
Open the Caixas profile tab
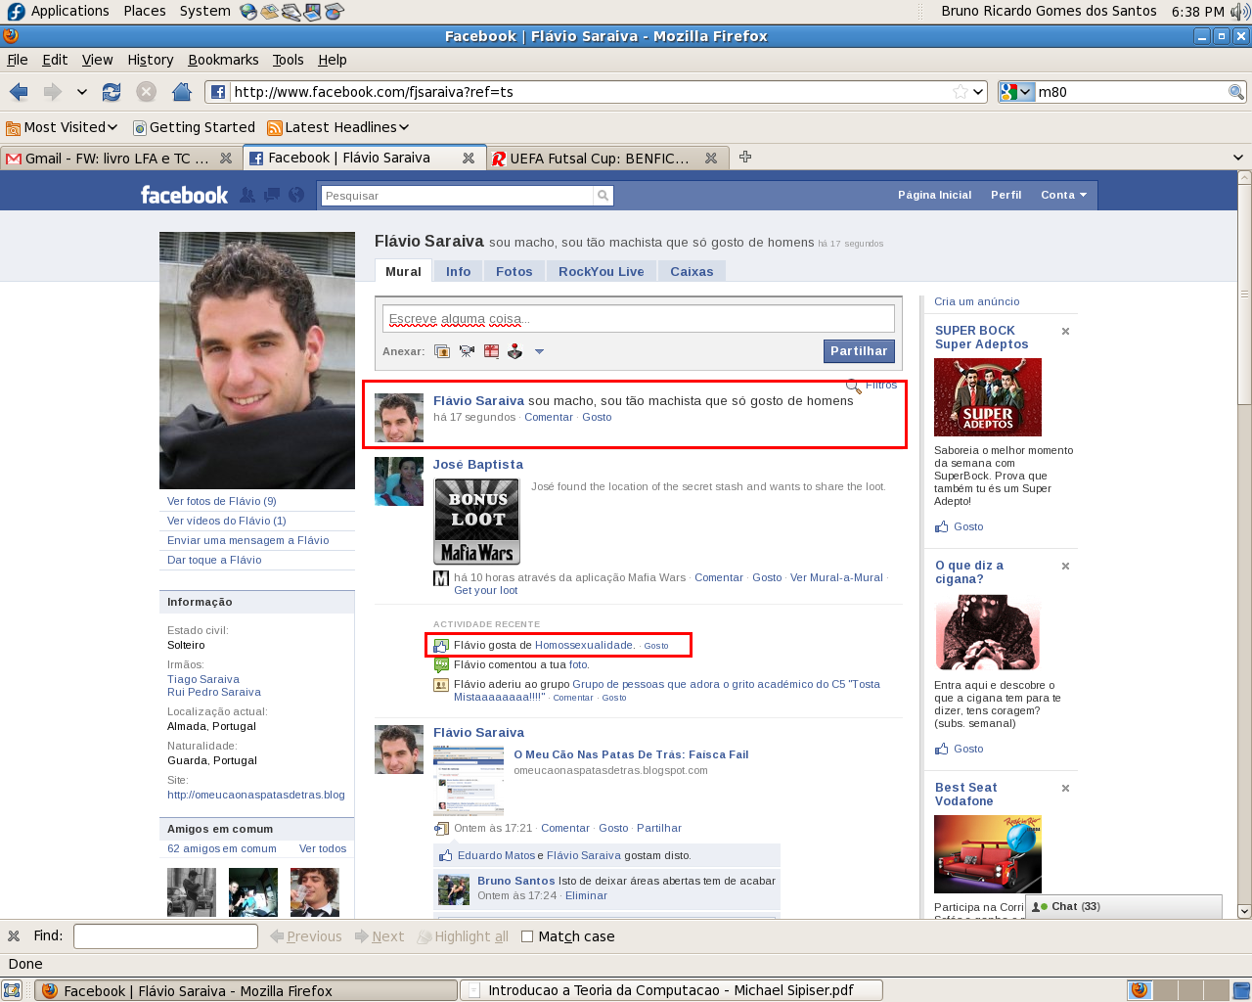pyautogui.click(x=692, y=272)
